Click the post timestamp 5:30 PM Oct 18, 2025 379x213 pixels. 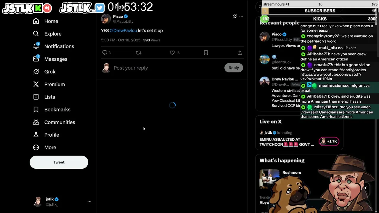click(x=121, y=40)
